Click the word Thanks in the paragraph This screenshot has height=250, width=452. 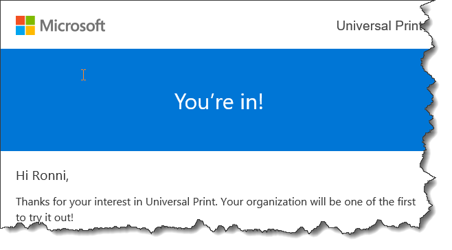[32, 201]
